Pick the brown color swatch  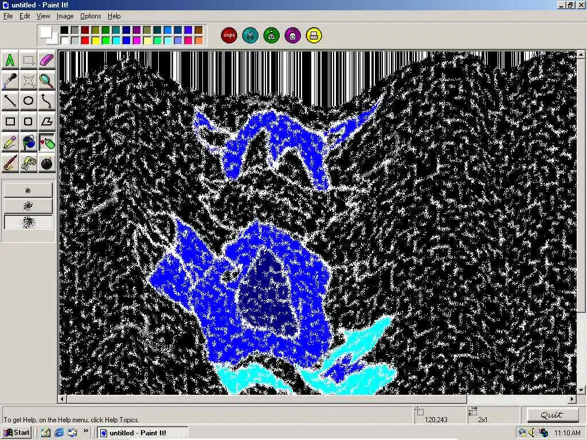[198, 30]
